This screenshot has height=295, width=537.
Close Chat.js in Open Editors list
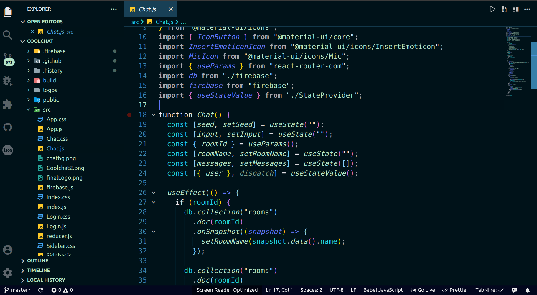point(32,32)
